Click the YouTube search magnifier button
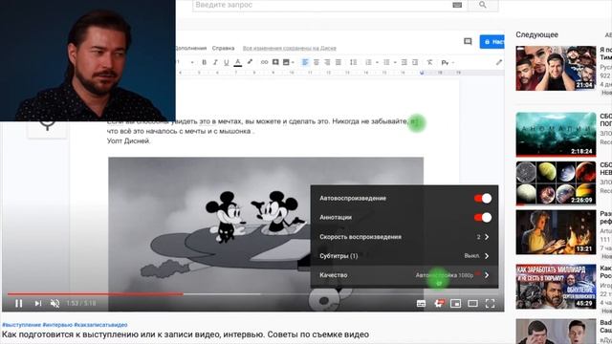The height and width of the screenshot is (344, 612). (483, 5)
